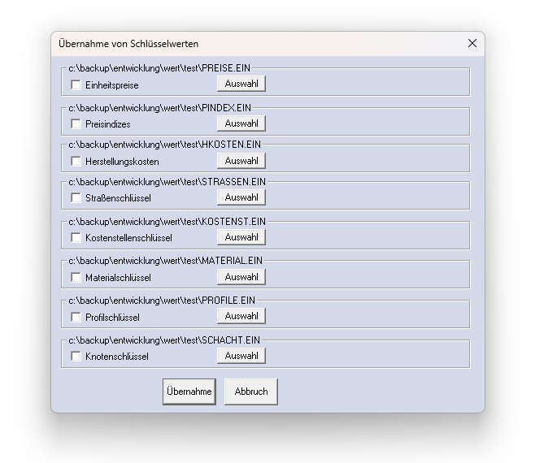535x463 pixels.
Task: Open Auswahl for the PINDEX.EIN file
Action: point(241,123)
